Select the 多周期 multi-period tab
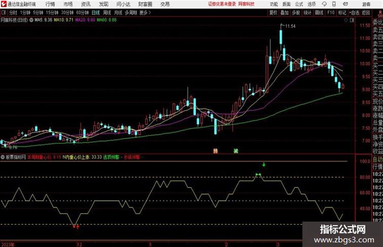The height and width of the screenshot is (247, 383). [131, 13]
